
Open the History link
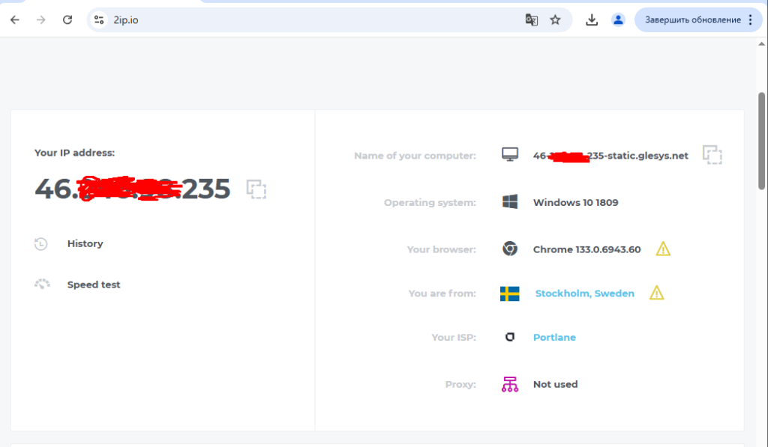[x=85, y=243]
